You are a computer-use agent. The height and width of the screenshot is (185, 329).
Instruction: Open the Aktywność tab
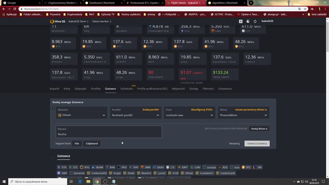[178, 89]
